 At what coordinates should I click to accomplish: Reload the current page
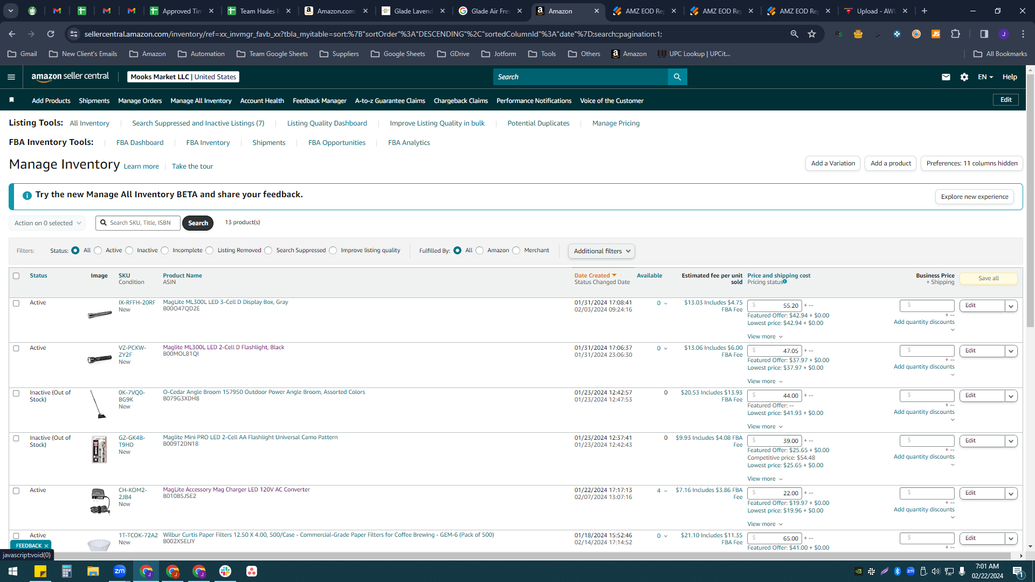(51, 34)
